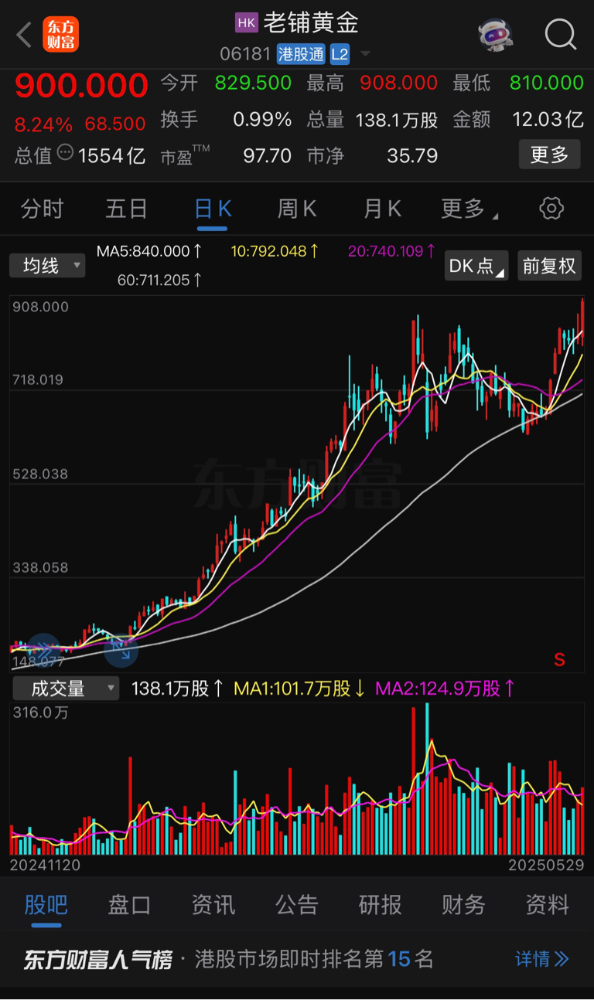Select the 日K chart tab

(213, 209)
